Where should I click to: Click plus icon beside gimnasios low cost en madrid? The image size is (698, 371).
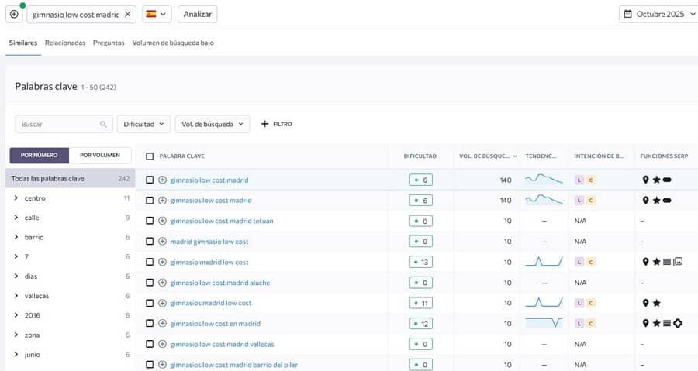click(x=163, y=323)
